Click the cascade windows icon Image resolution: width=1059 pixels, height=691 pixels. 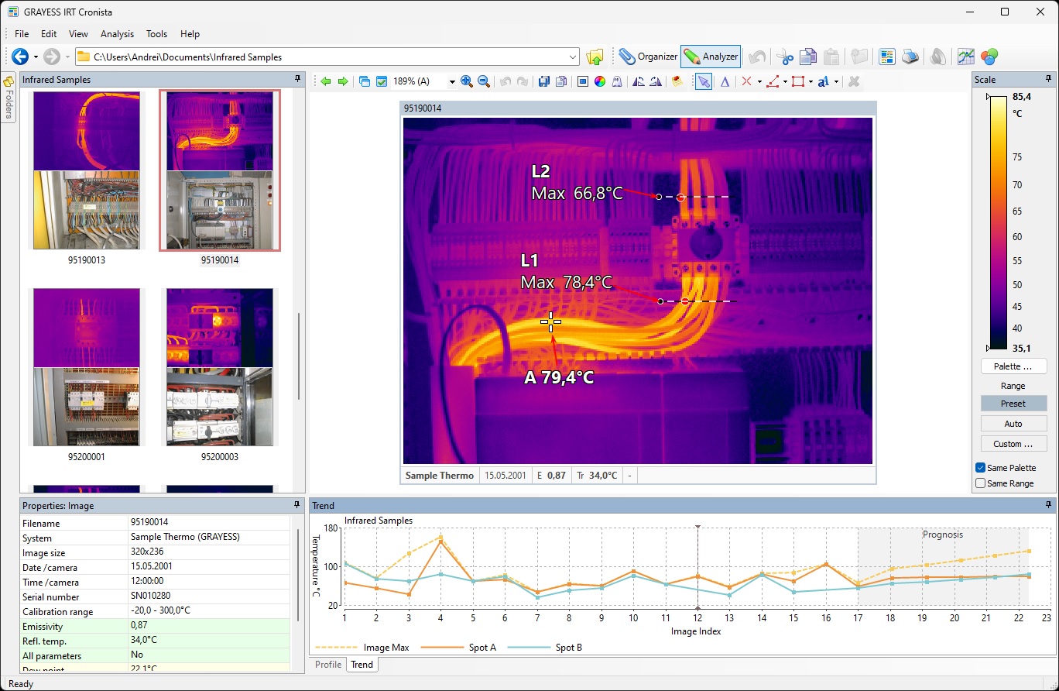tap(365, 81)
